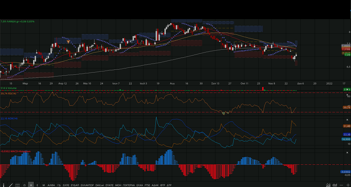Click the Αυγ date axis label
This screenshot has width=351, height=187.
tap(172, 83)
